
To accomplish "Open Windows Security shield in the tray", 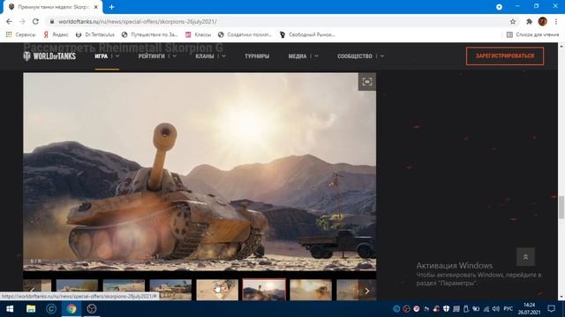I will pos(446,309).
